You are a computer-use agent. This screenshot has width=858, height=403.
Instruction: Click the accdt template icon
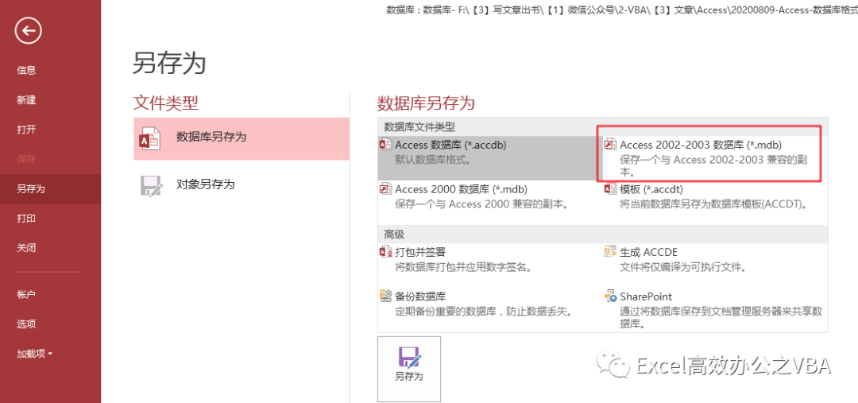610,189
